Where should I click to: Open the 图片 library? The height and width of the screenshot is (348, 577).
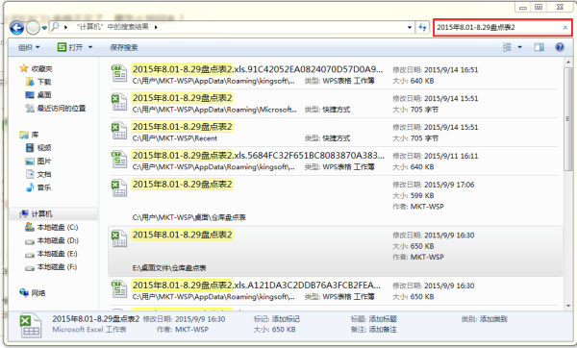pos(38,162)
